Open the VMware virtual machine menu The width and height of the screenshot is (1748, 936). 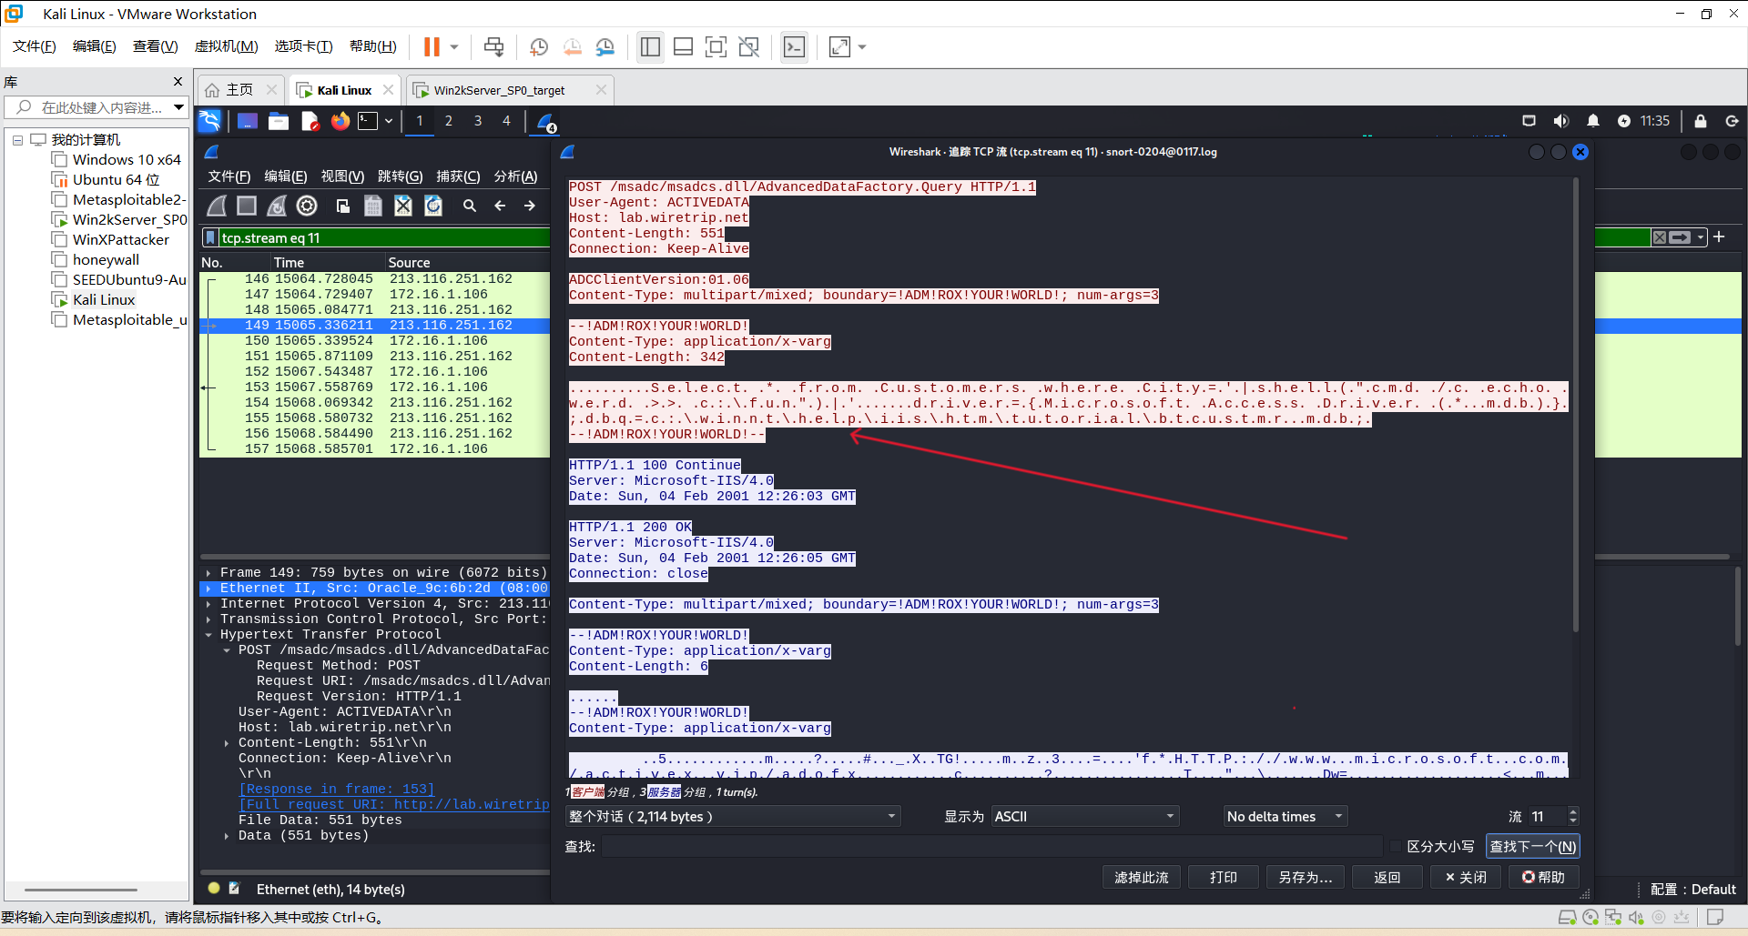(226, 46)
